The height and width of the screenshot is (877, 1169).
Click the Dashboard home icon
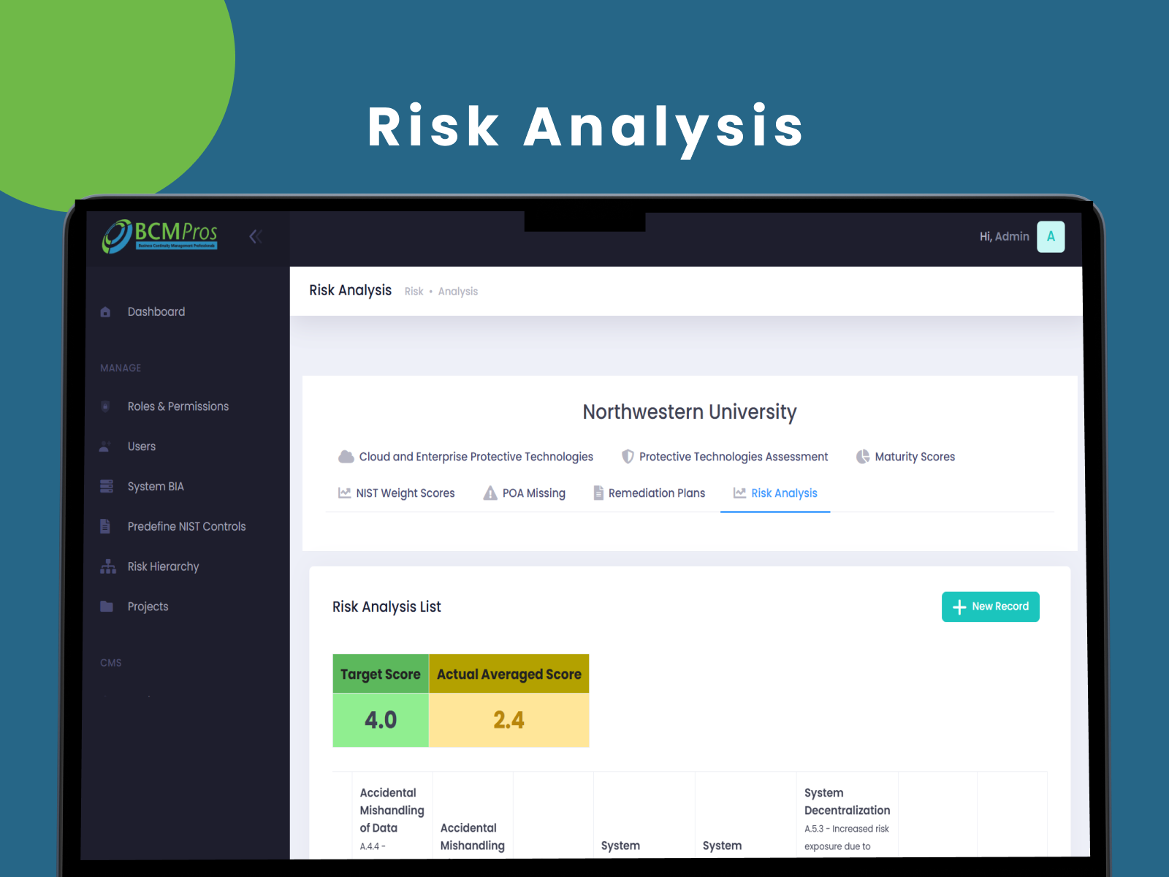click(105, 312)
